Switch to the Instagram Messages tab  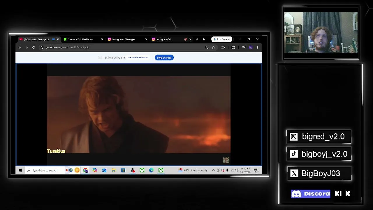point(127,39)
